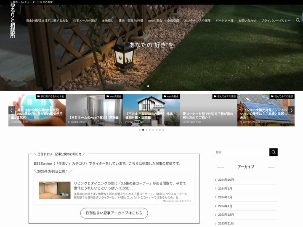The width and height of the screenshot is (303, 227).
Task: Select the second carousel pagination dot
Action: click(x=143, y=130)
